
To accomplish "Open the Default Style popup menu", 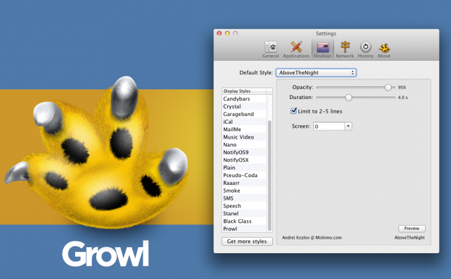I will (316, 73).
